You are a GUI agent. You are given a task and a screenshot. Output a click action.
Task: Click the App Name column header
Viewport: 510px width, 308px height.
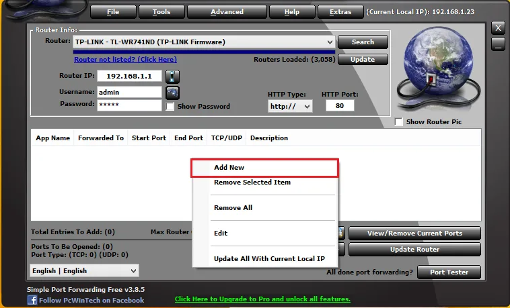(52, 138)
